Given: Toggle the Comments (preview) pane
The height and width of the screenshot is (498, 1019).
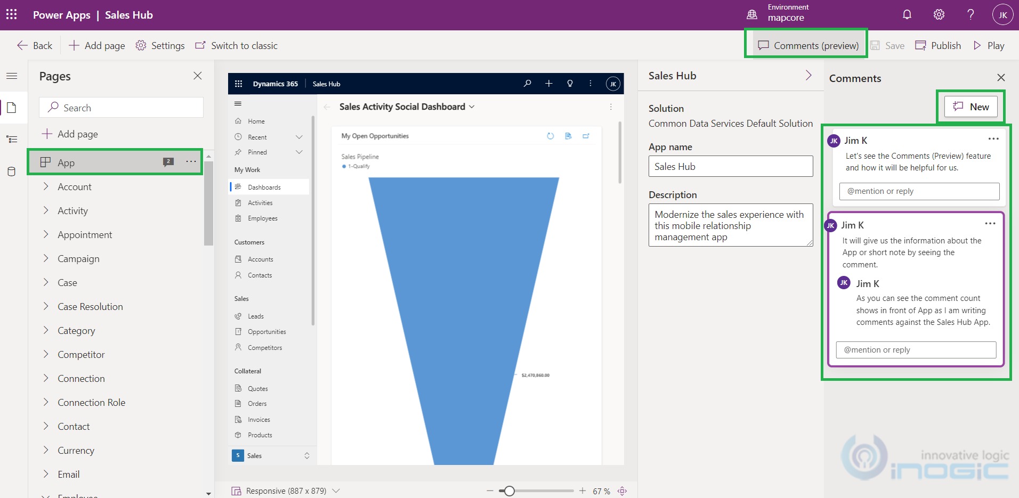Looking at the screenshot, I should click(808, 45).
